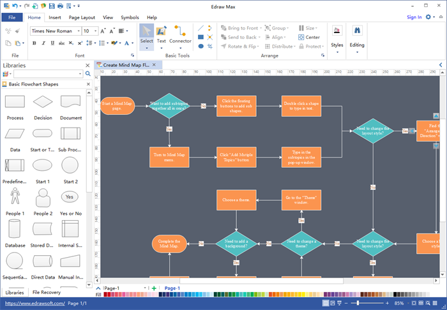The width and height of the screenshot is (447, 310).
Task: Pick the Database shape
Action: tap(15, 229)
